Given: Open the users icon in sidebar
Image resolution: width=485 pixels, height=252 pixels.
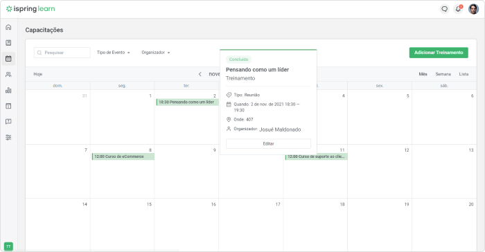Looking at the screenshot, I should [x=8, y=74].
